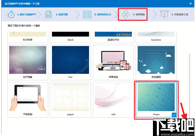Image resolution: width=195 pixels, height=136 pixels.
Task: Select the 平板电脑 template thumbnail
Action: coord(28,97)
